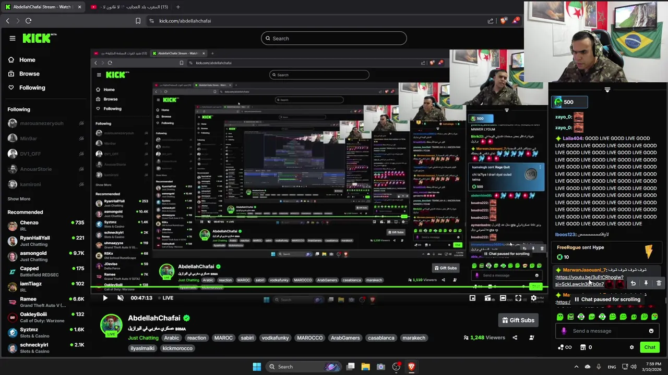Unmute the stream player volume
The width and height of the screenshot is (668, 375).
pos(121,298)
